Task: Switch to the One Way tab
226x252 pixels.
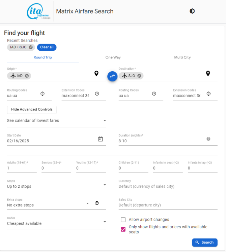Action: 113,57
